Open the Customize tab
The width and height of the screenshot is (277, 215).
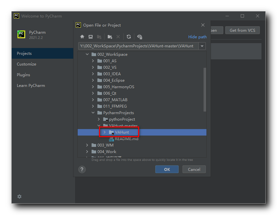pyautogui.click(x=42, y=64)
